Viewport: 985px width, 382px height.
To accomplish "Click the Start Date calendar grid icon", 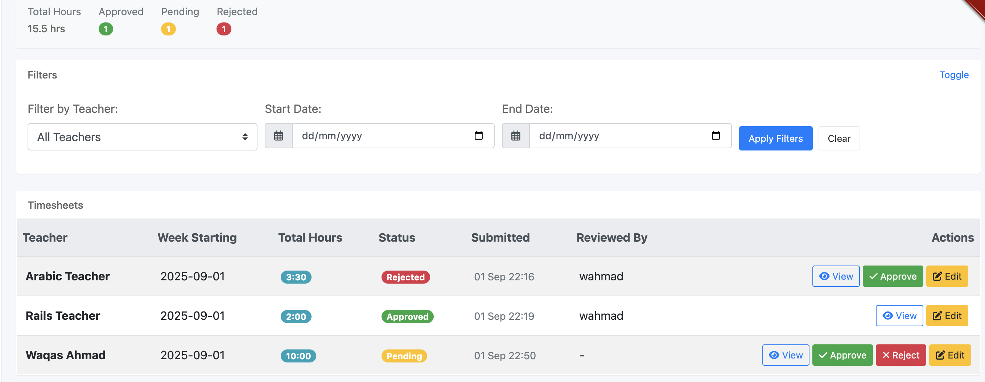I will (x=279, y=136).
